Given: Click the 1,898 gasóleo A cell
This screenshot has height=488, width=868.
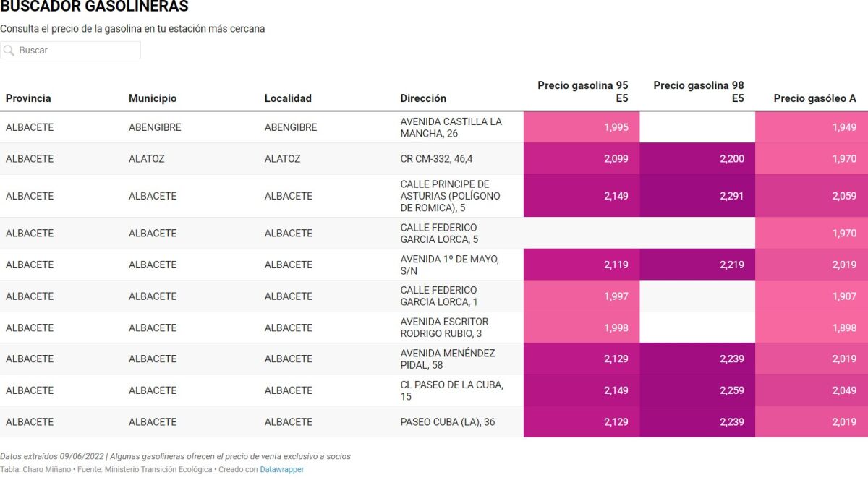Looking at the screenshot, I should [812, 328].
